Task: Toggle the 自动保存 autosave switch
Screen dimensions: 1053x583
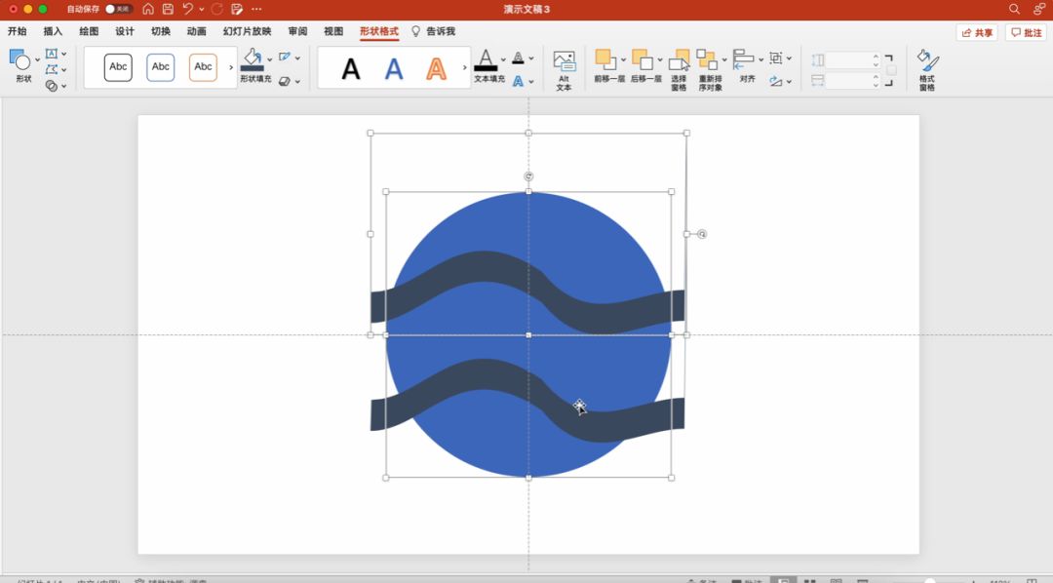Action: tap(118, 9)
